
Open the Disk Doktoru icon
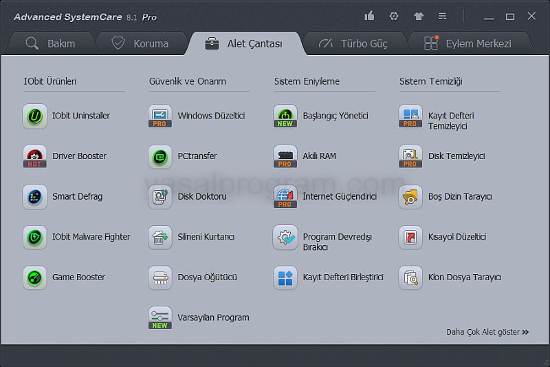coord(160,197)
